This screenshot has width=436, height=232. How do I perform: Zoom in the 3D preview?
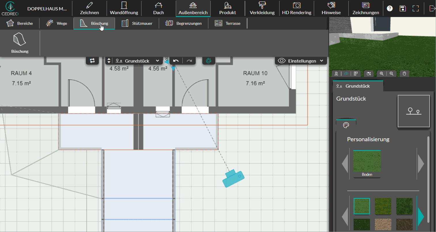382,73
